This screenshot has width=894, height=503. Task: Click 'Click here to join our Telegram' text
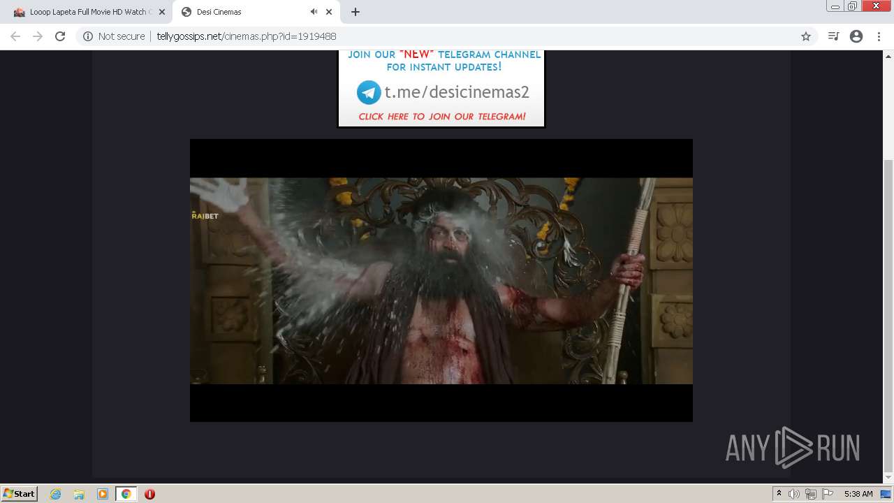pyautogui.click(x=442, y=117)
